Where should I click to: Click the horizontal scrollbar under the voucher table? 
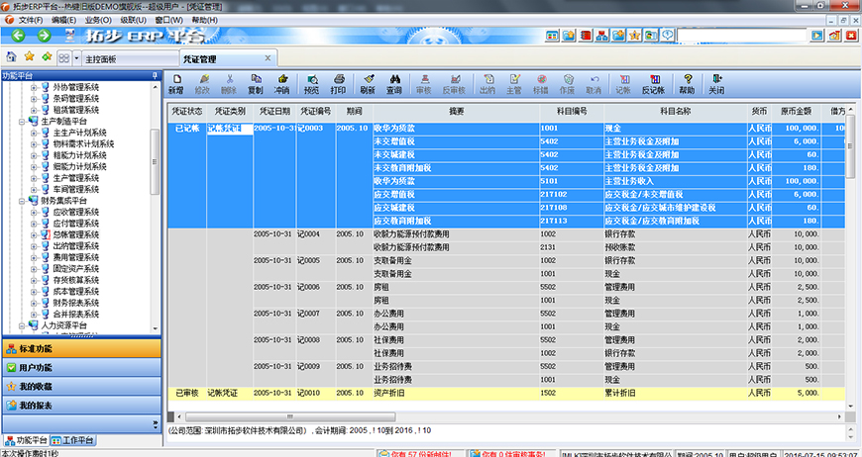[495, 416]
